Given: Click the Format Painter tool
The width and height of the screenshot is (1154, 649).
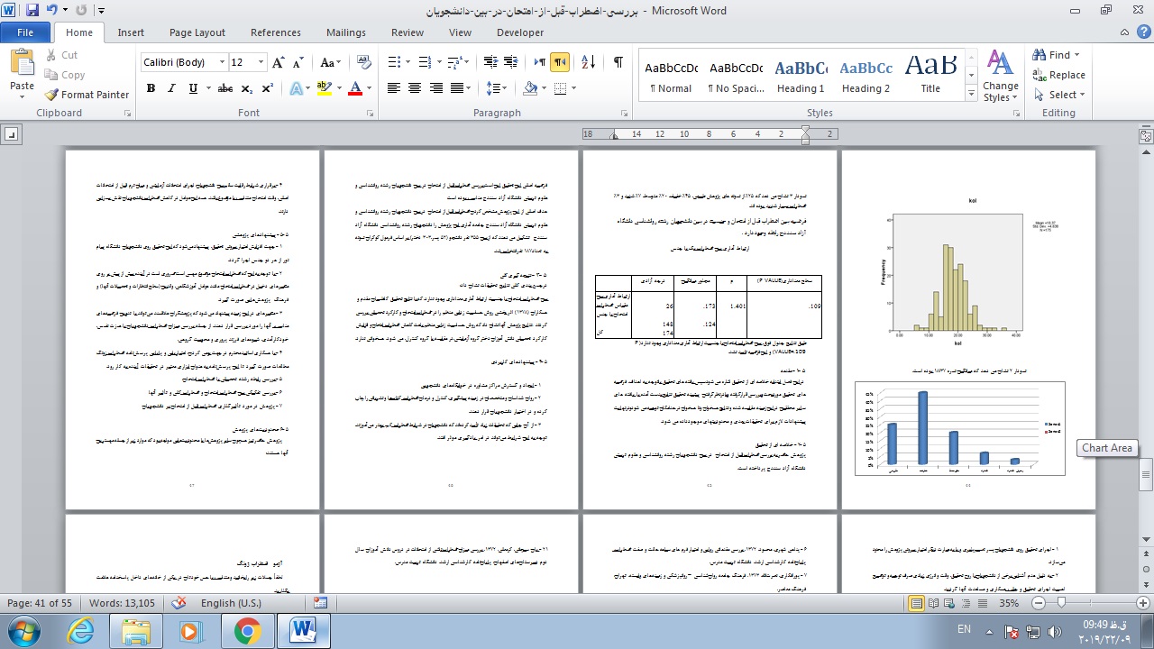Looking at the screenshot, I should (x=87, y=95).
